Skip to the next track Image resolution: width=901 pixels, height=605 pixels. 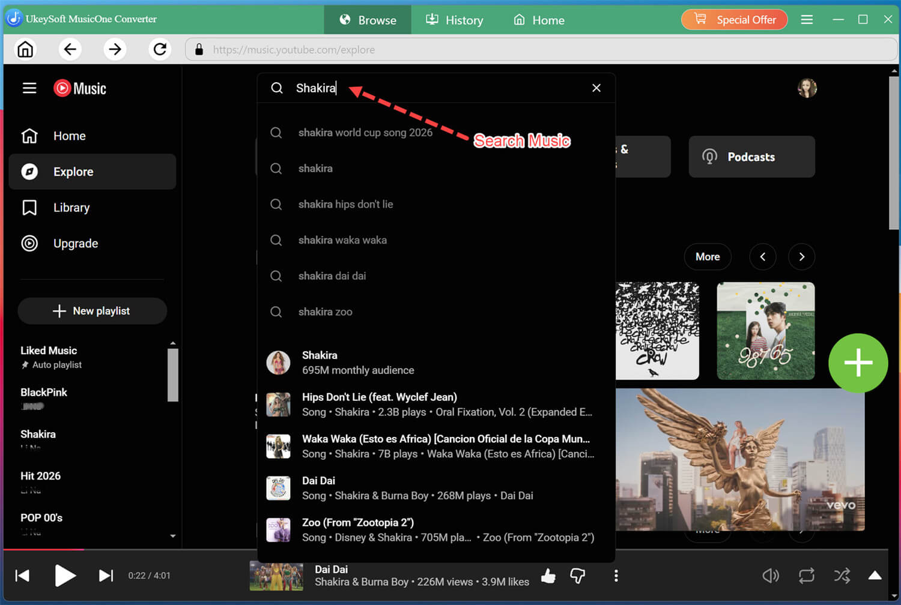point(106,576)
